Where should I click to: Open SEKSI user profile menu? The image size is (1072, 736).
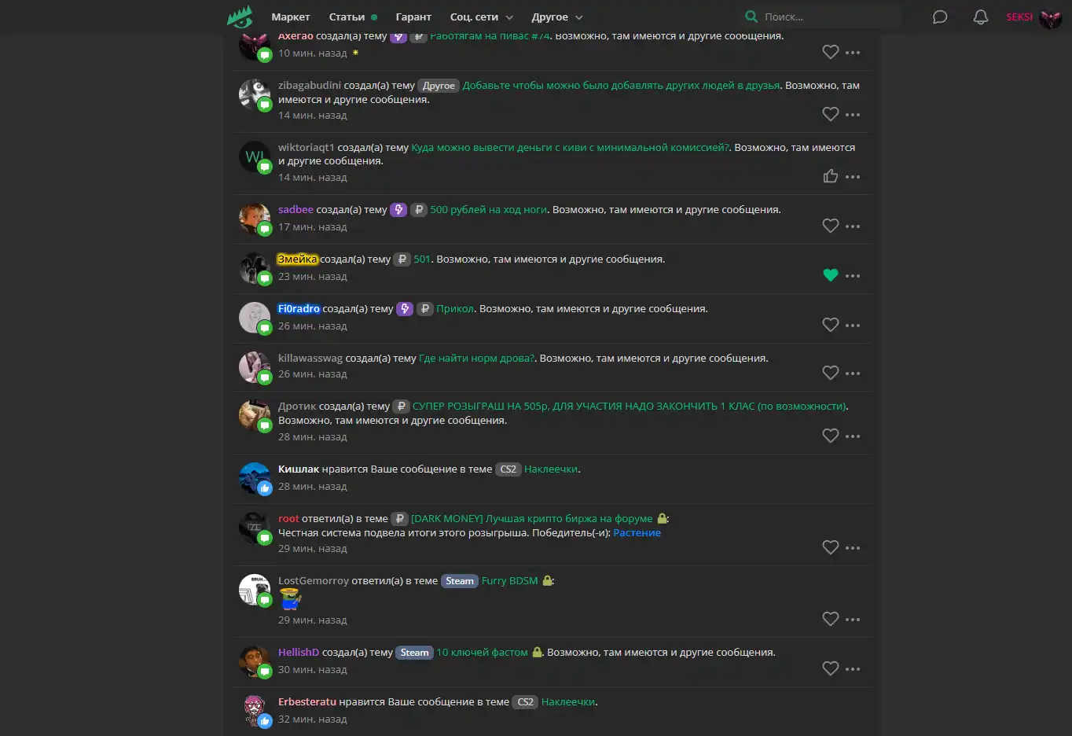(1033, 17)
